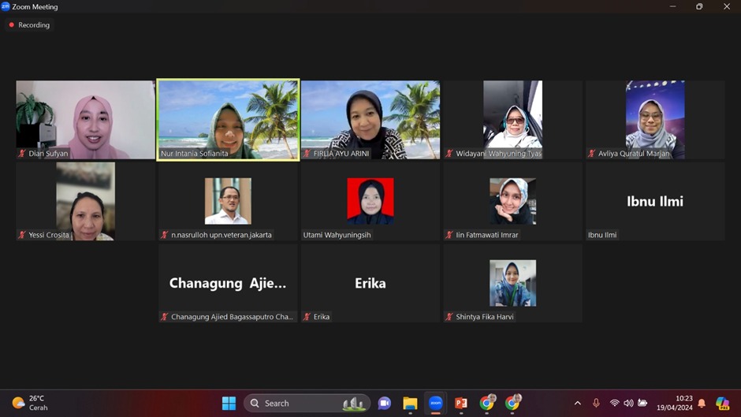Click Shintya Fika Harvi's video tile
This screenshot has height=417, width=741.
coord(512,283)
